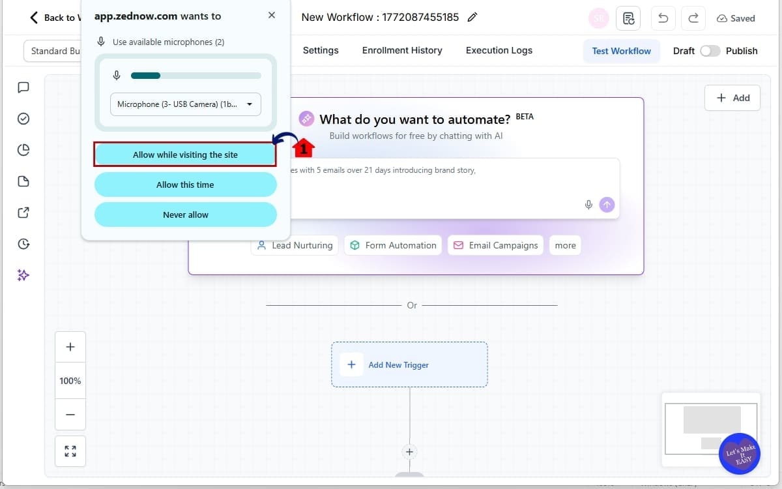Switch to the Settings tab
The height and width of the screenshot is (489, 782).
(321, 50)
